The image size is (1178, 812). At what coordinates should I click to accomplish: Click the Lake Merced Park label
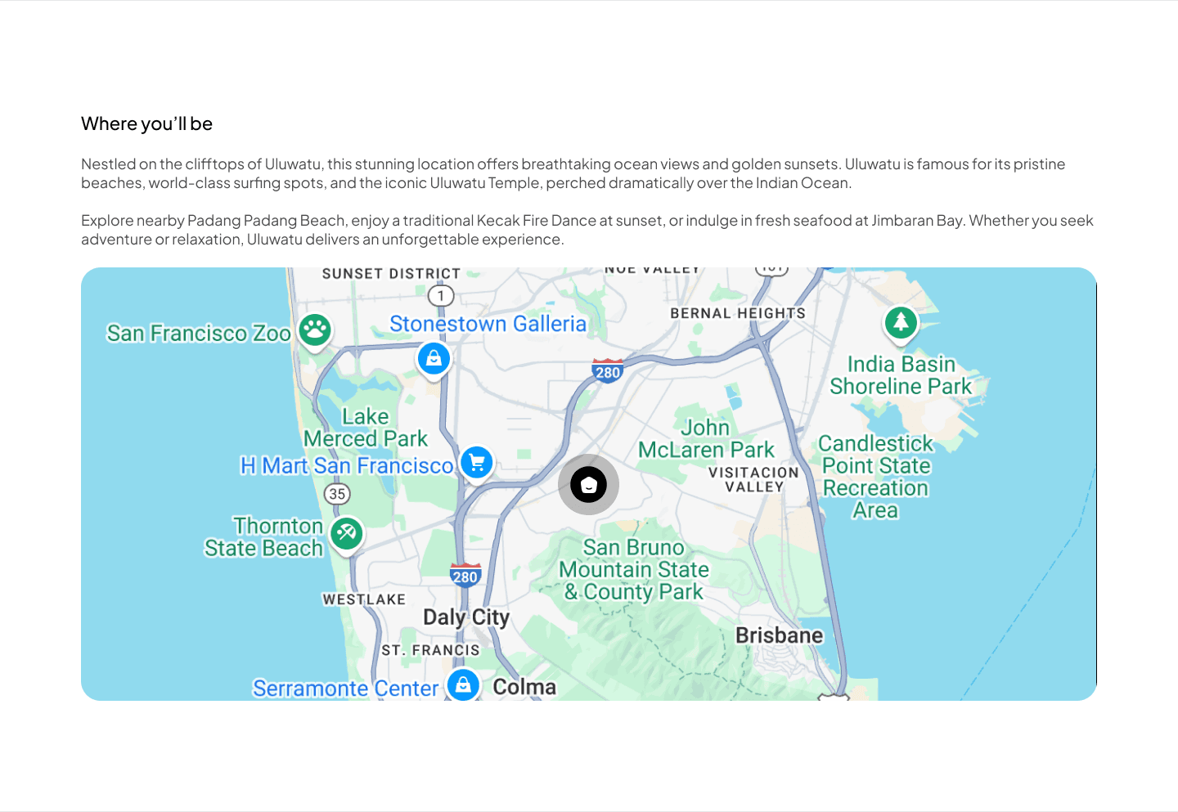[x=366, y=428]
